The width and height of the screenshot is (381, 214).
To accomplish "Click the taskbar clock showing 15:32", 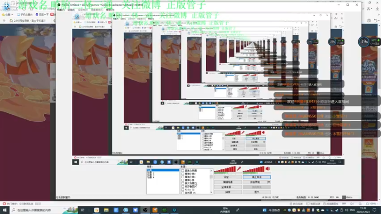I will click(363, 210).
